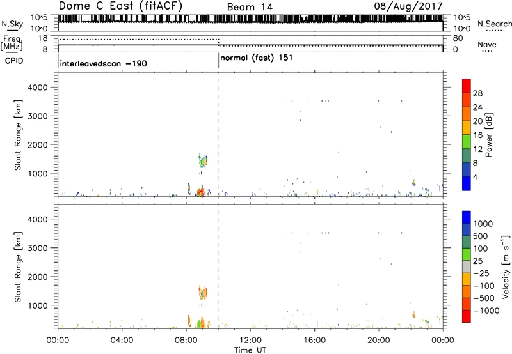
Task: Click the 1500 km echo cluster in velocity plot
Action: click(x=203, y=293)
